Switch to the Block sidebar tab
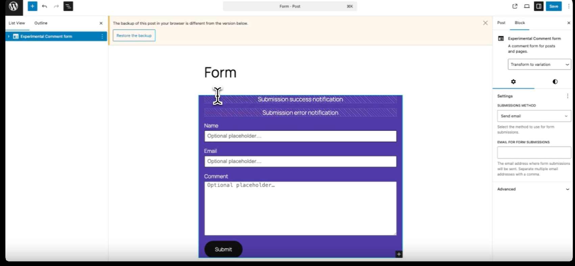This screenshot has width=575, height=266. point(520,23)
